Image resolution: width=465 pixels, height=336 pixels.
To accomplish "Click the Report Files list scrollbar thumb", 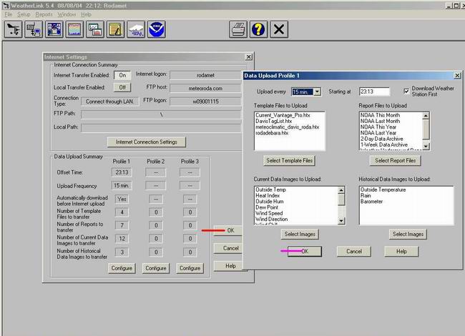I will pos(426,129).
